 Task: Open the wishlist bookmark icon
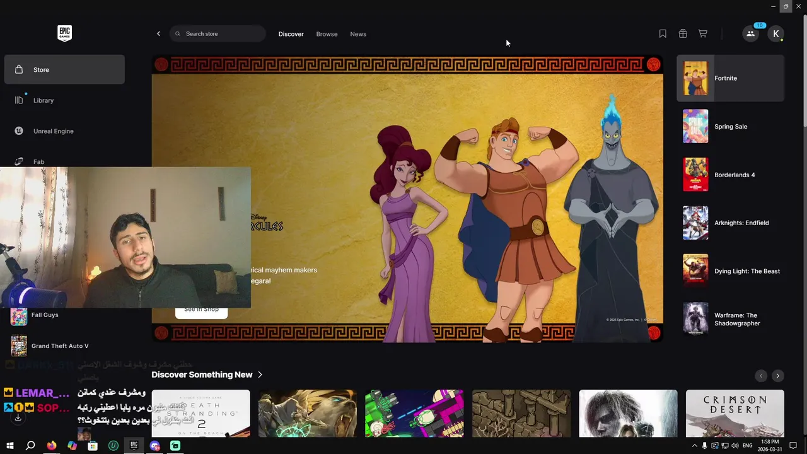(x=663, y=33)
